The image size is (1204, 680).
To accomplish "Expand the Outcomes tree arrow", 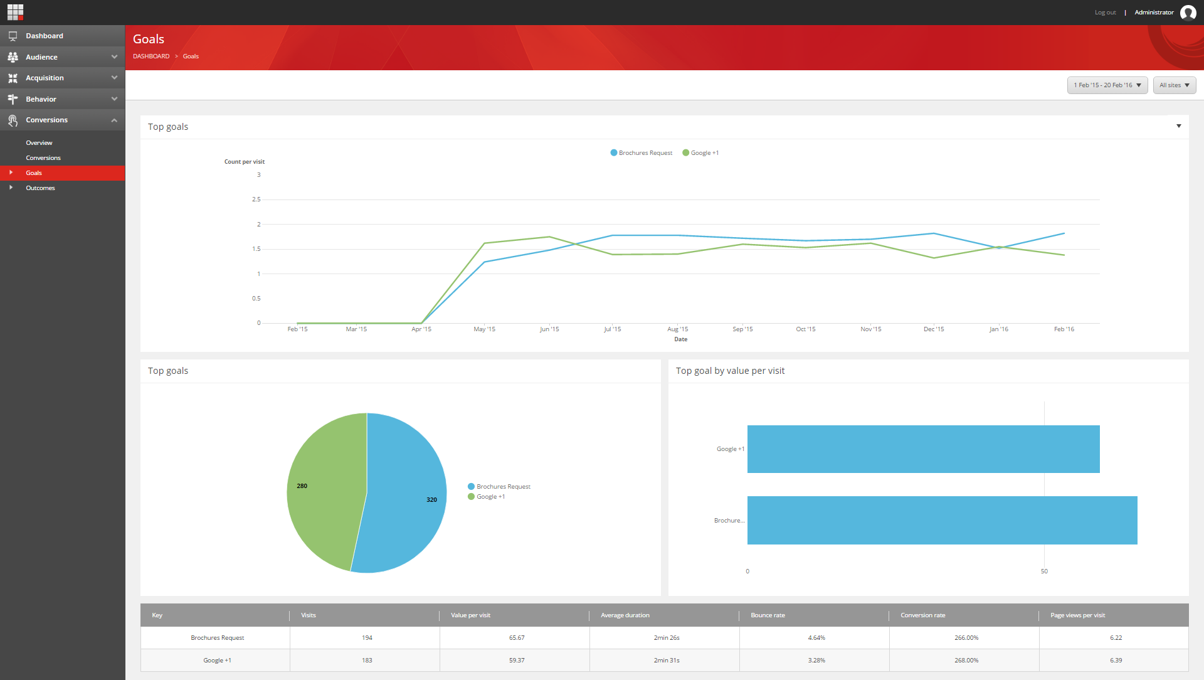I will tap(11, 188).
